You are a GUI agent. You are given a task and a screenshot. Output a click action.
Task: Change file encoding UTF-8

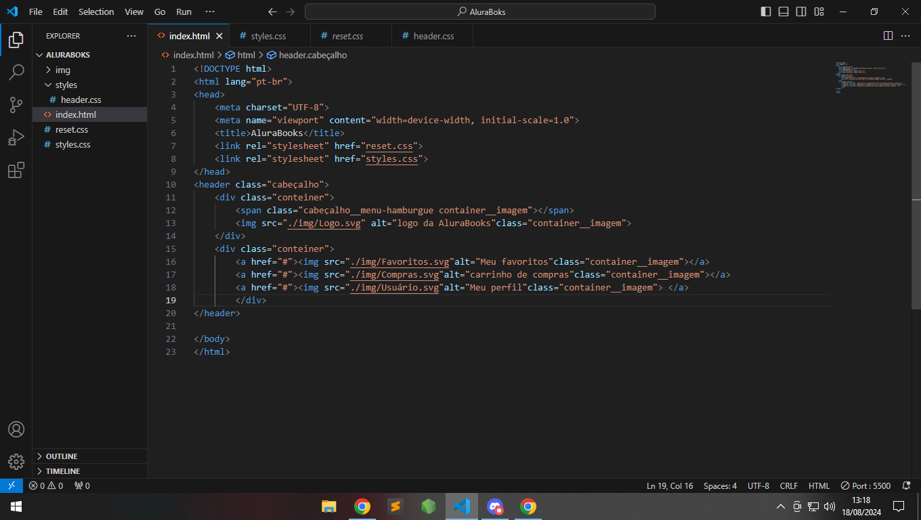pyautogui.click(x=758, y=485)
